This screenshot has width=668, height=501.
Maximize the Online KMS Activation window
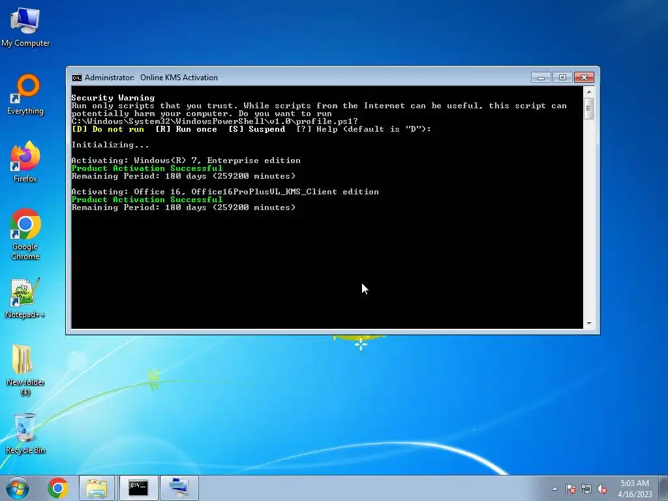coord(562,78)
